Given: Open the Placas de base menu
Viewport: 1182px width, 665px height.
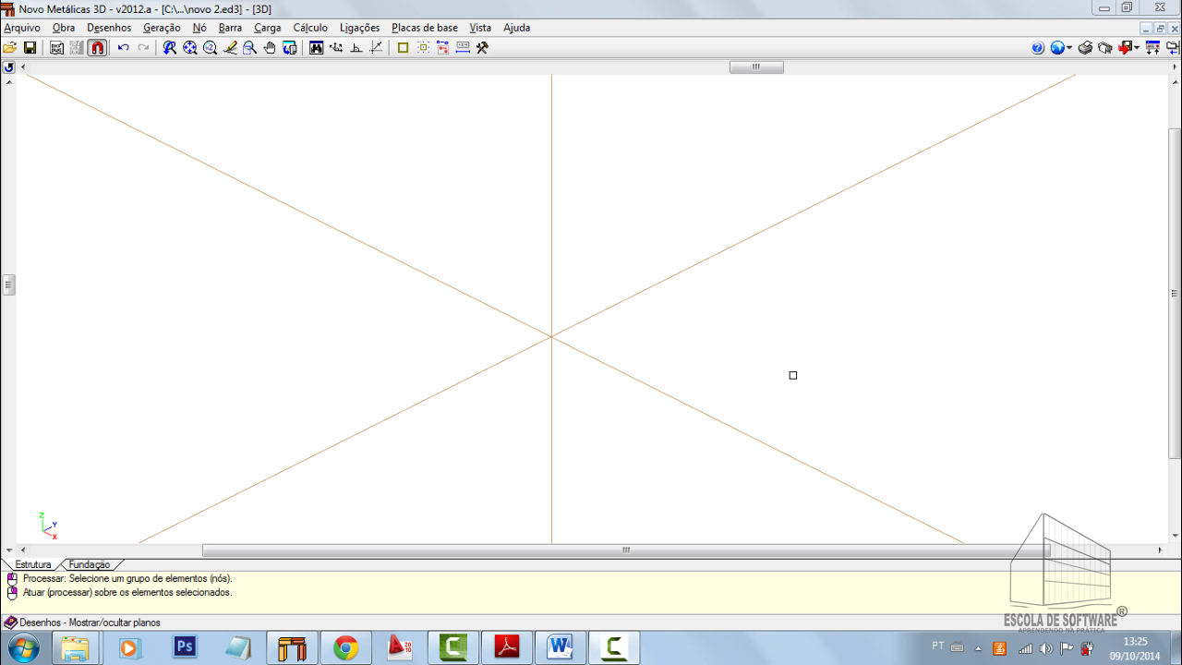Looking at the screenshot, I should pyautogui.click(x=424, y=28).
